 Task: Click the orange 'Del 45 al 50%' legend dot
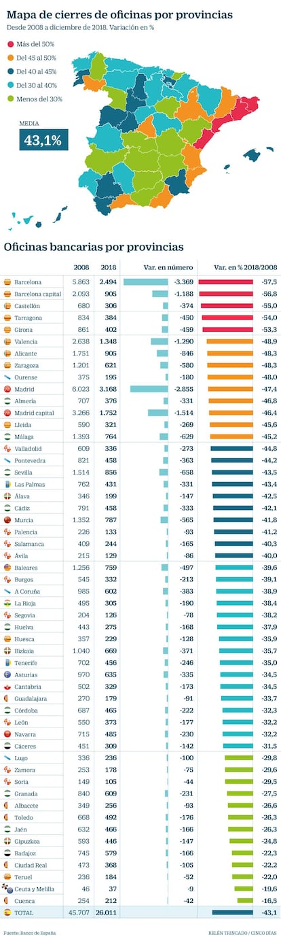[x=12, y=58]
